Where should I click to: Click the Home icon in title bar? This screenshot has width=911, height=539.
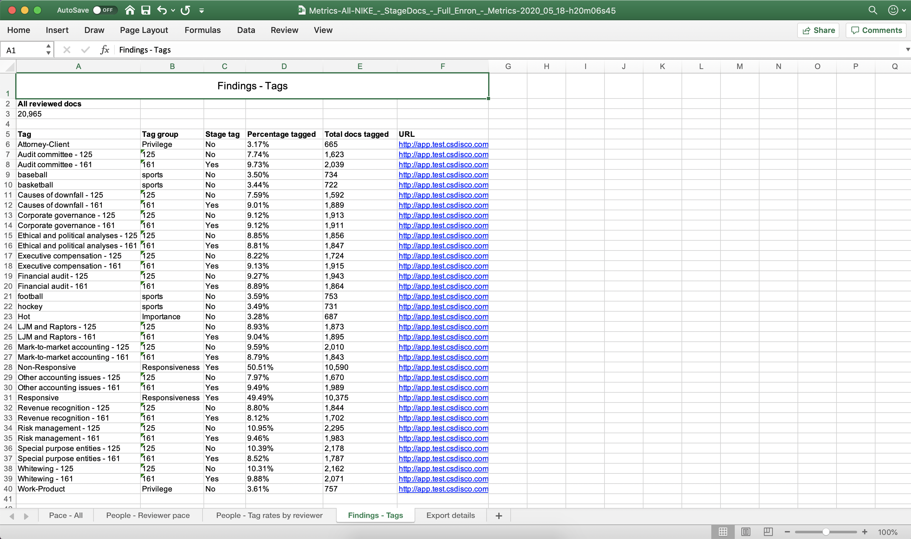130,10
